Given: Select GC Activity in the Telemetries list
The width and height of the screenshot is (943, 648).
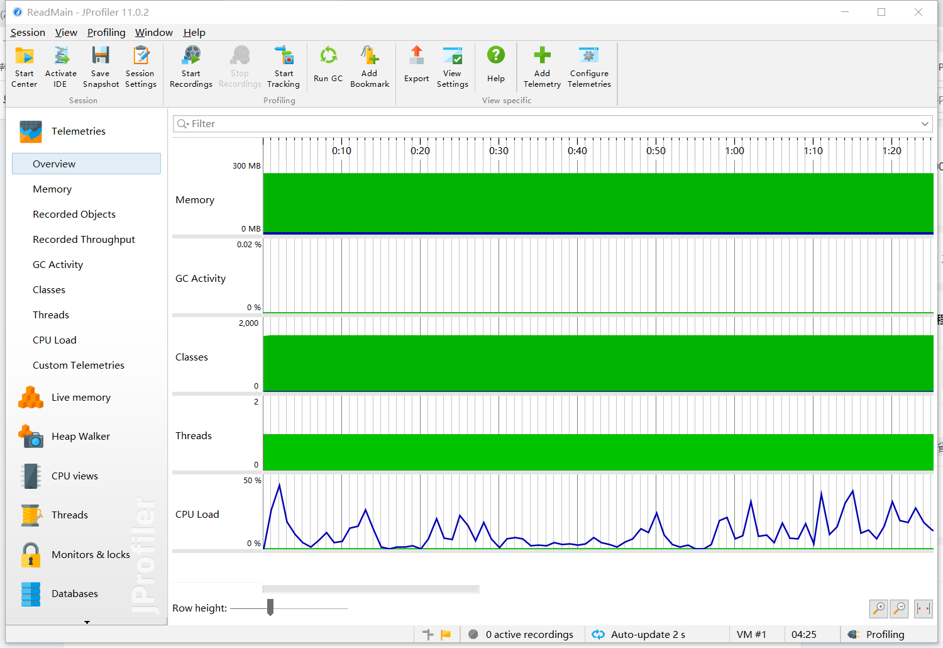Looking at the screenshot, I should pos(58,265).
